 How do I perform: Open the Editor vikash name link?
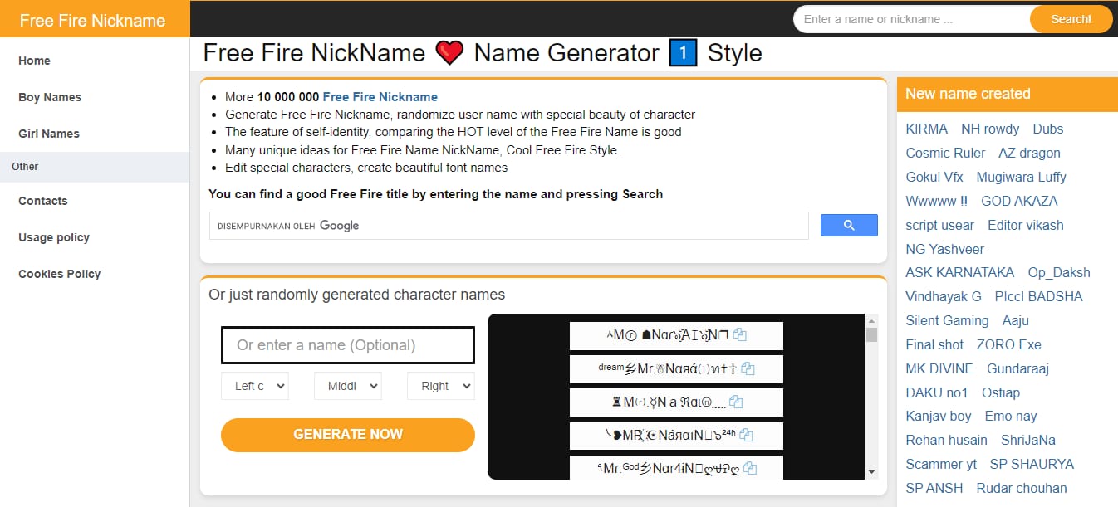[1026, 226]
